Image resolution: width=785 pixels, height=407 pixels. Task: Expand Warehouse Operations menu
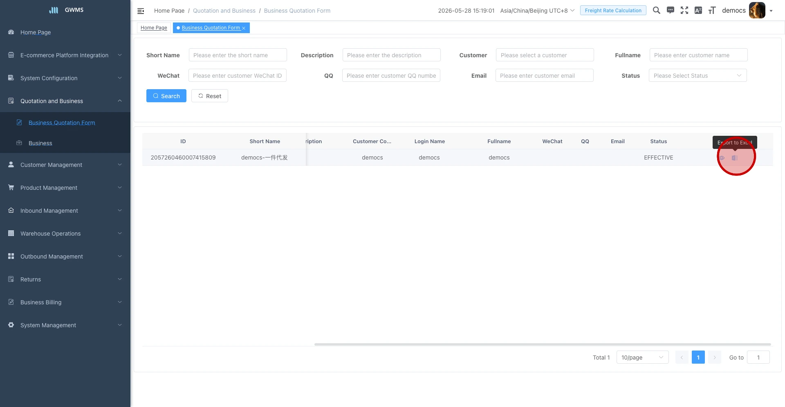coord(65,234)
